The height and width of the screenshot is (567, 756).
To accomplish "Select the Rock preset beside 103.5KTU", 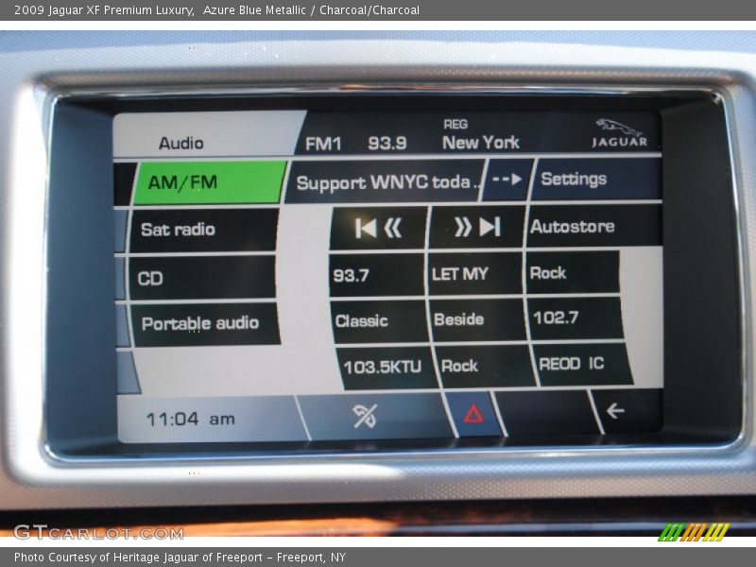I will click(x=486, y=366).
